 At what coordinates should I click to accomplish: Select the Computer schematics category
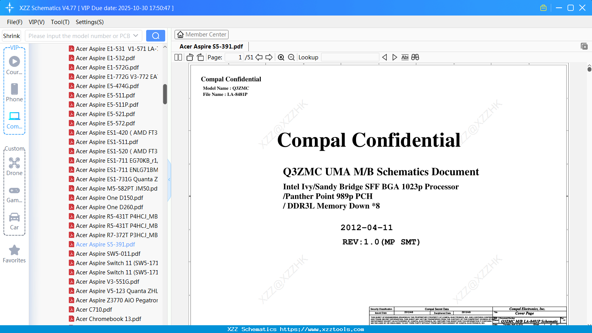tap(14, 120)
